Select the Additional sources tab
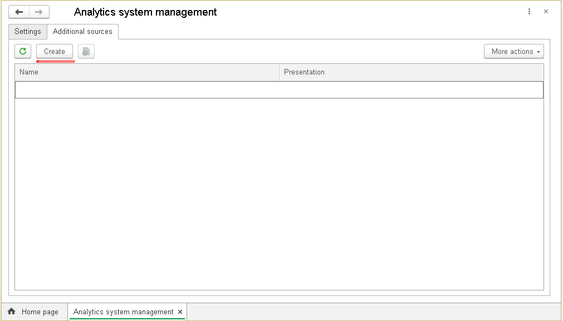563x321 pixels. tap(82, 32)
